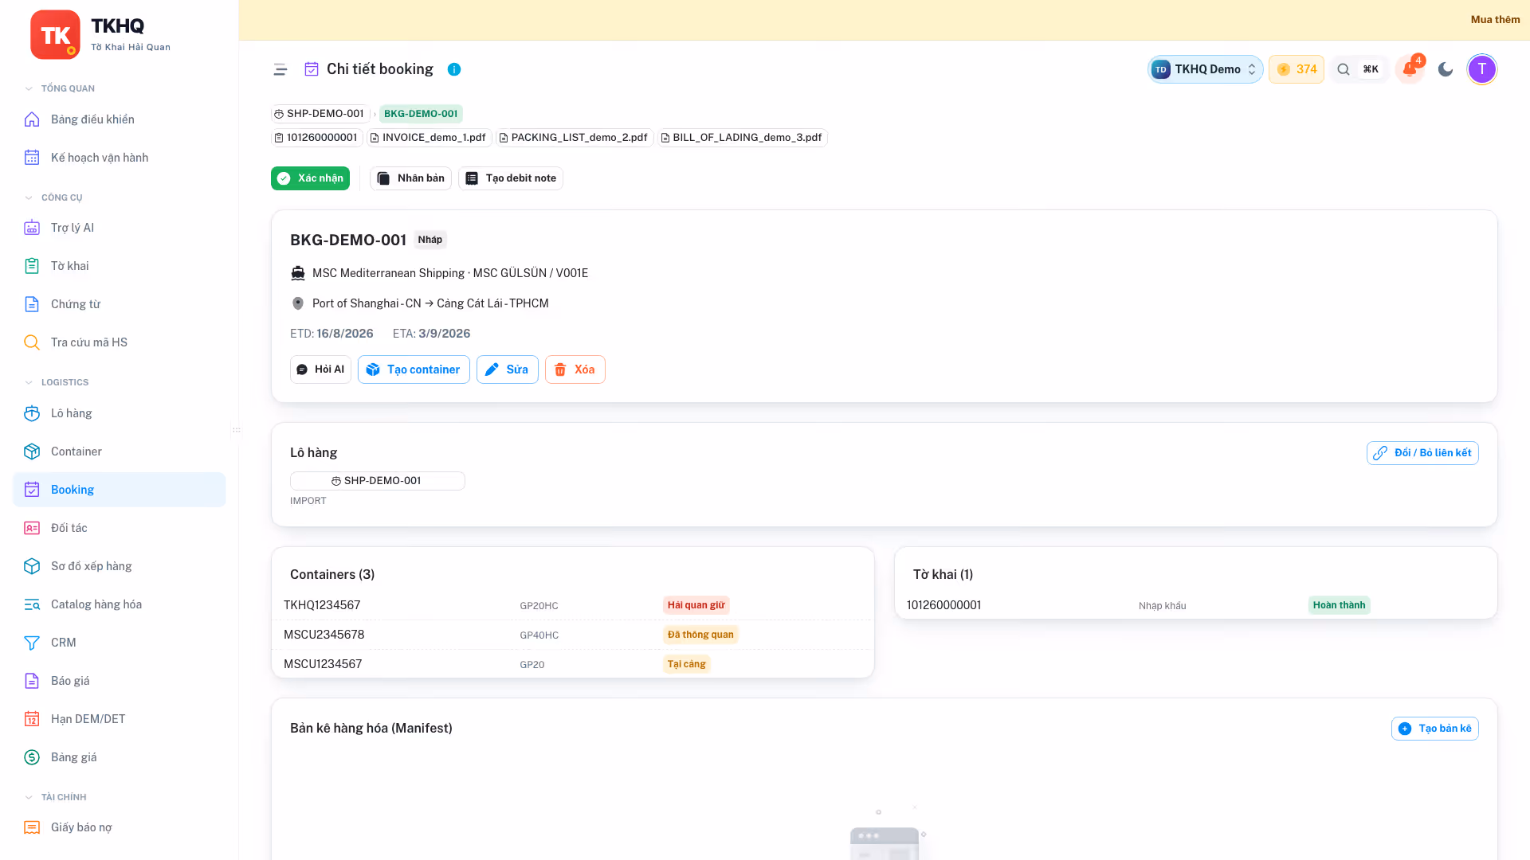
Task: Open Tra cứu mã HS
Action: coord(120,342)
